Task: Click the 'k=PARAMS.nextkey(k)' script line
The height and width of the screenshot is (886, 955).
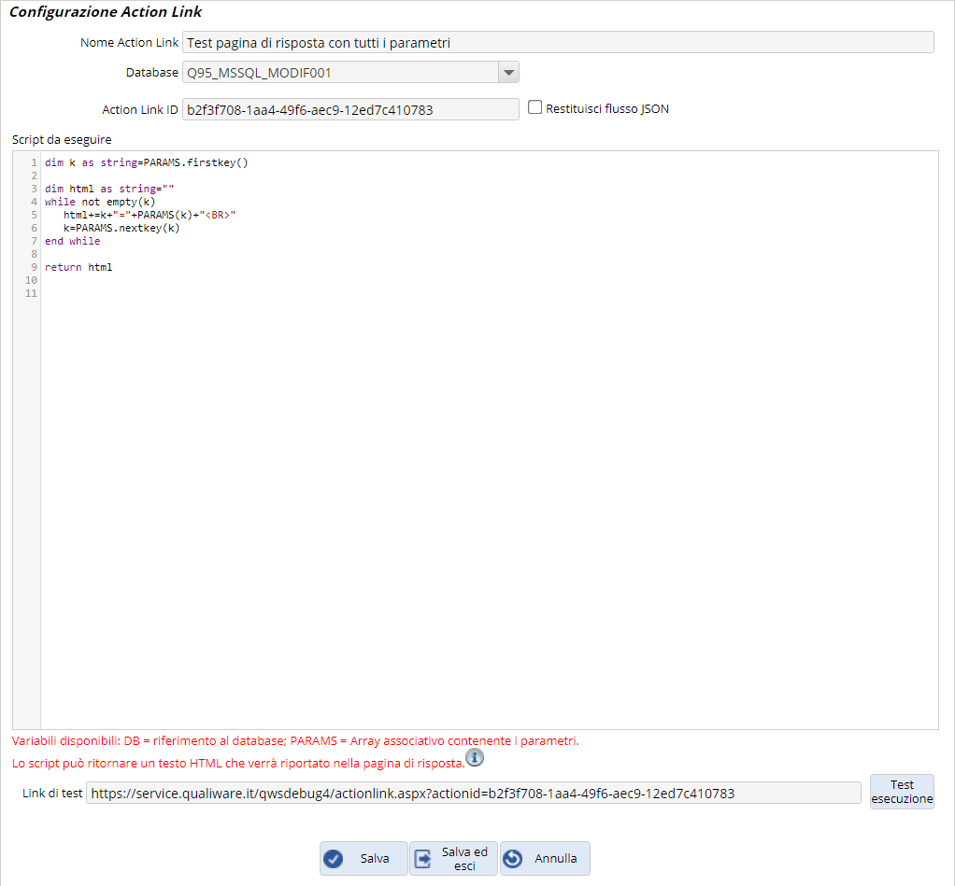Action: [x=121, y=228]
